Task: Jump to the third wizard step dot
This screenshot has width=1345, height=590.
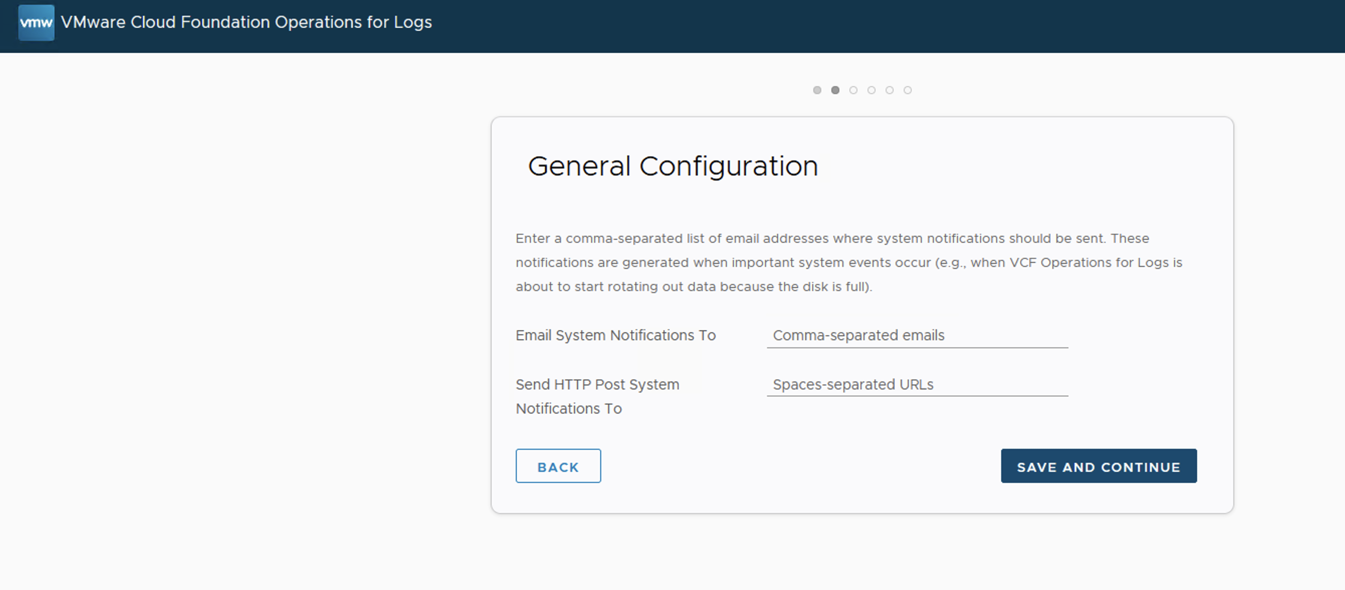Action: click(853, 90)
